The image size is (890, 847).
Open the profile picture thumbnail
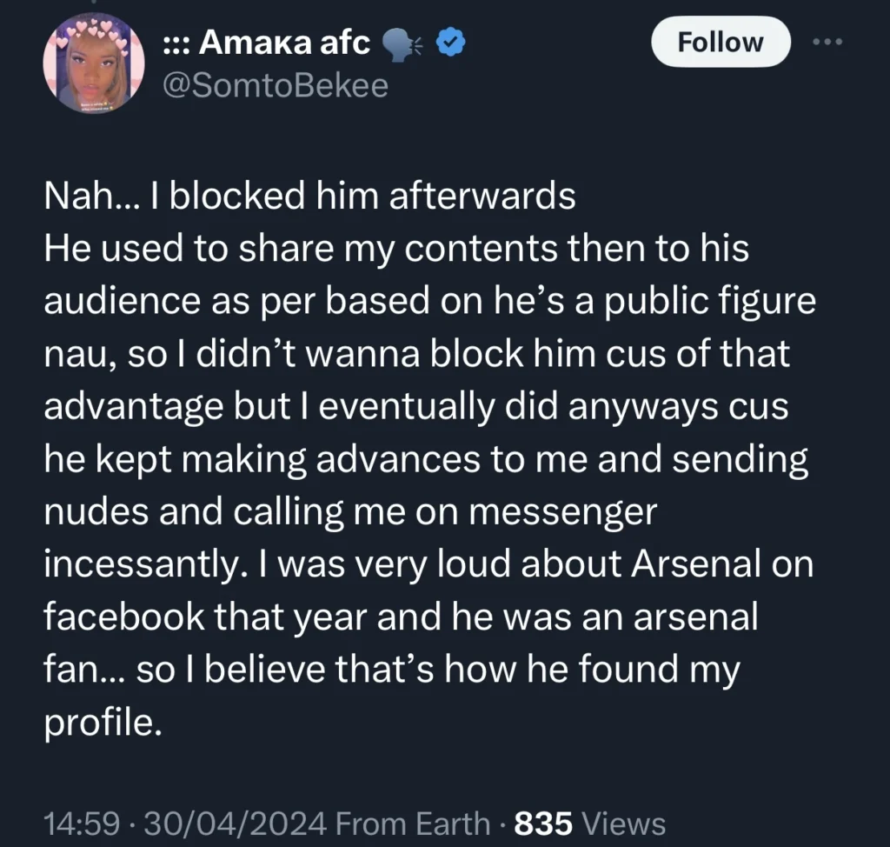(93, 63)
